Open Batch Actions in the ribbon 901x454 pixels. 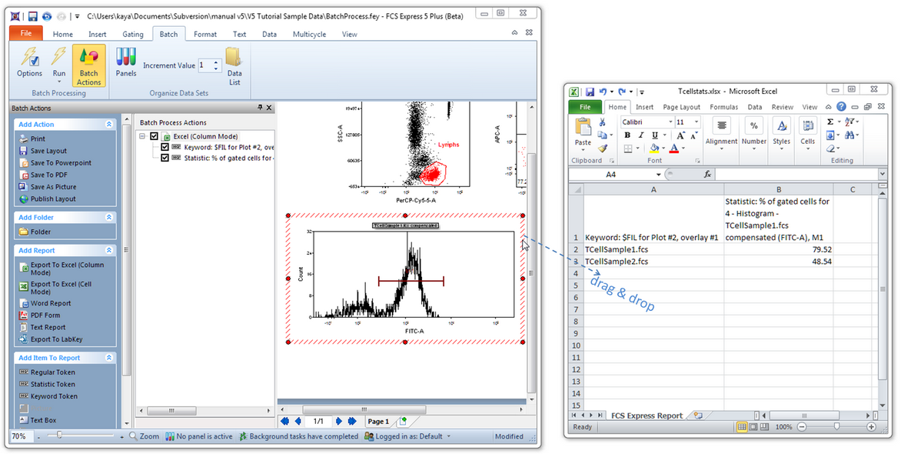tap(88, 66)
